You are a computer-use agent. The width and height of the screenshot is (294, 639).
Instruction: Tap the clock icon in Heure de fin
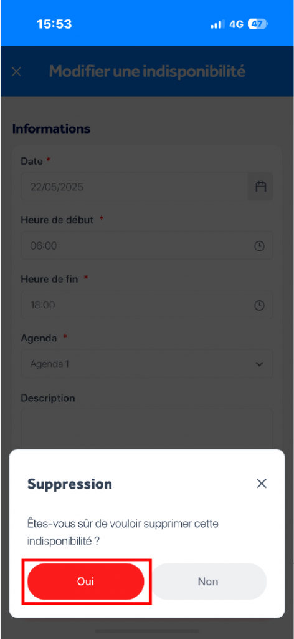point(260,305)
